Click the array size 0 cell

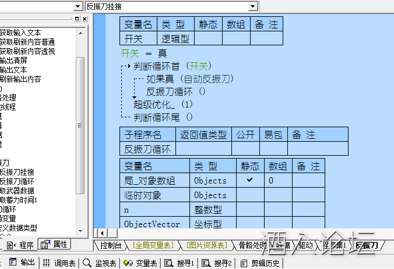click(x=278, y=180)
